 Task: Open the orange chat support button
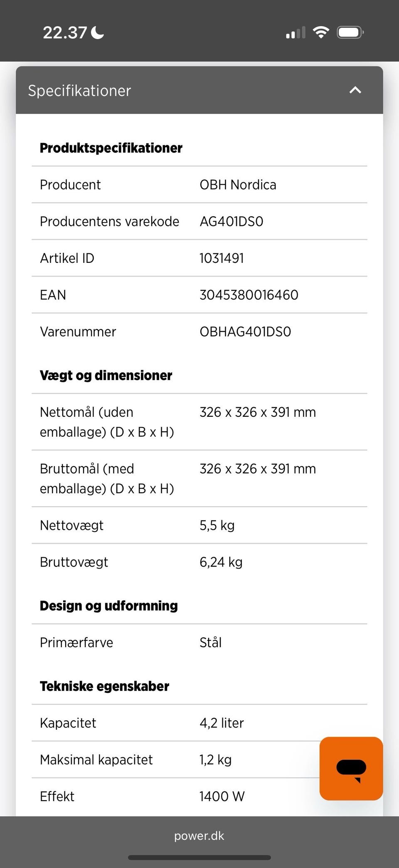351,769
